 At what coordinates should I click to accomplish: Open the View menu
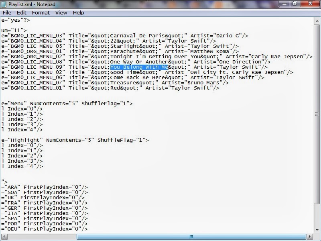tap(61, 12)
